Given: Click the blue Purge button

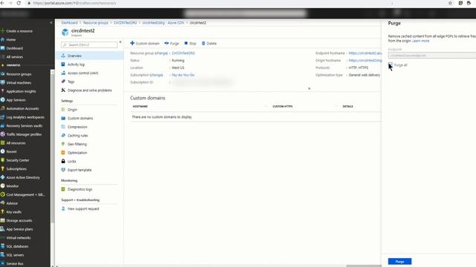Looking at the screenshot, I should coord(399,261).
